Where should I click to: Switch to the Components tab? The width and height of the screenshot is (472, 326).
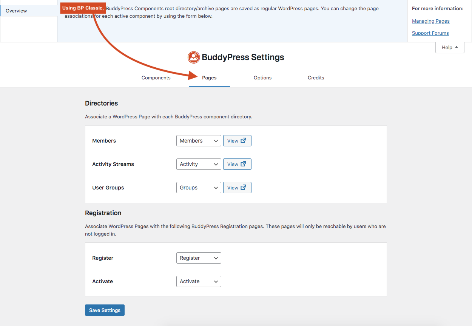click(156, 78)
